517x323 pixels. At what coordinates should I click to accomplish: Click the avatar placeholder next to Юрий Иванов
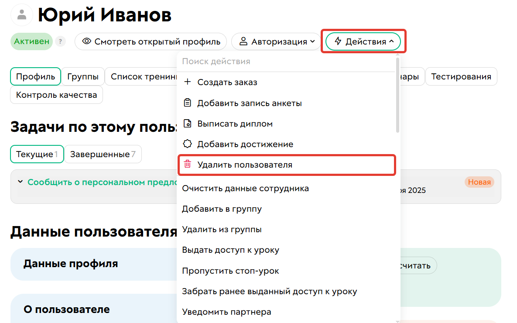[21, 14]
